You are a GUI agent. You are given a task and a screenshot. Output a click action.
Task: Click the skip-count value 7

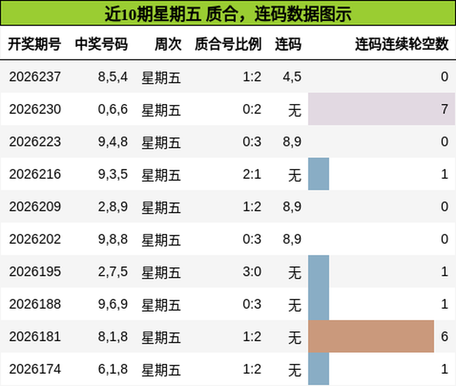445,109
